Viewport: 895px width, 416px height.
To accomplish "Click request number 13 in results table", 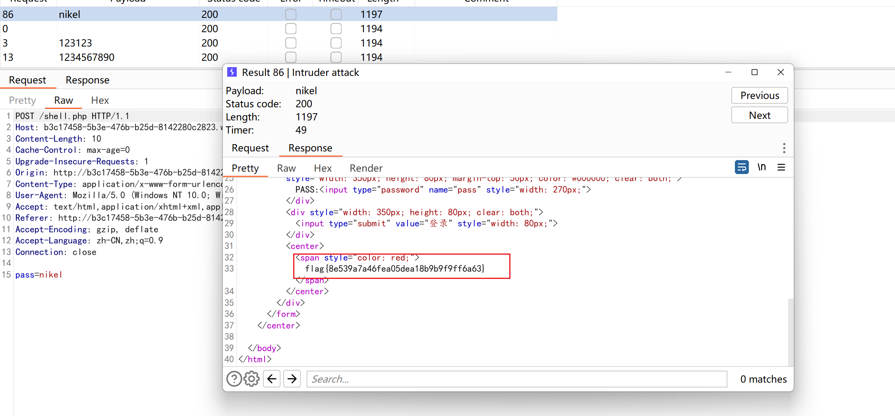I will pyautogui.click(x=8, y=57).
